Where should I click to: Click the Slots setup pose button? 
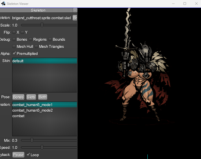coord(31,97)
